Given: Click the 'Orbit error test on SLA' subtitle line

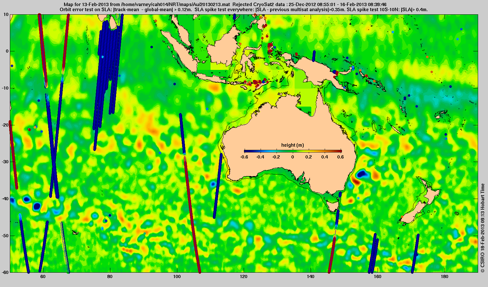Looking at the screenshot, I should pyautogui.click(x=244, y=10).
